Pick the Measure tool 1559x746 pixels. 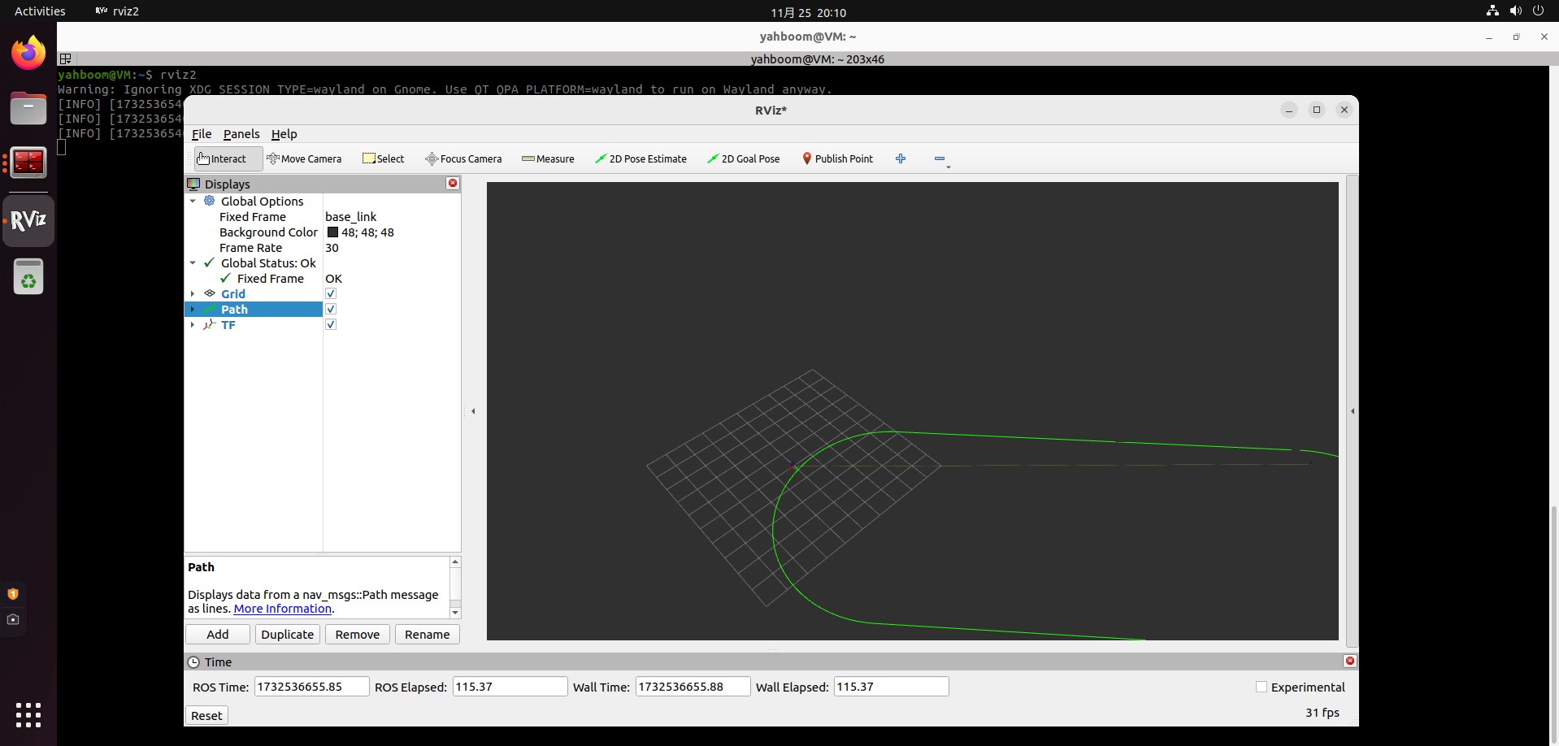click(548, 158)
